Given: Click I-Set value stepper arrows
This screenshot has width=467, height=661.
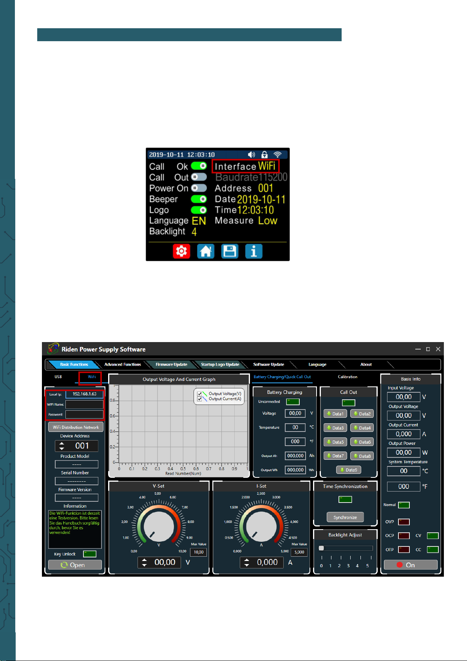Looking at the screenshot, I should pos(246,562).
